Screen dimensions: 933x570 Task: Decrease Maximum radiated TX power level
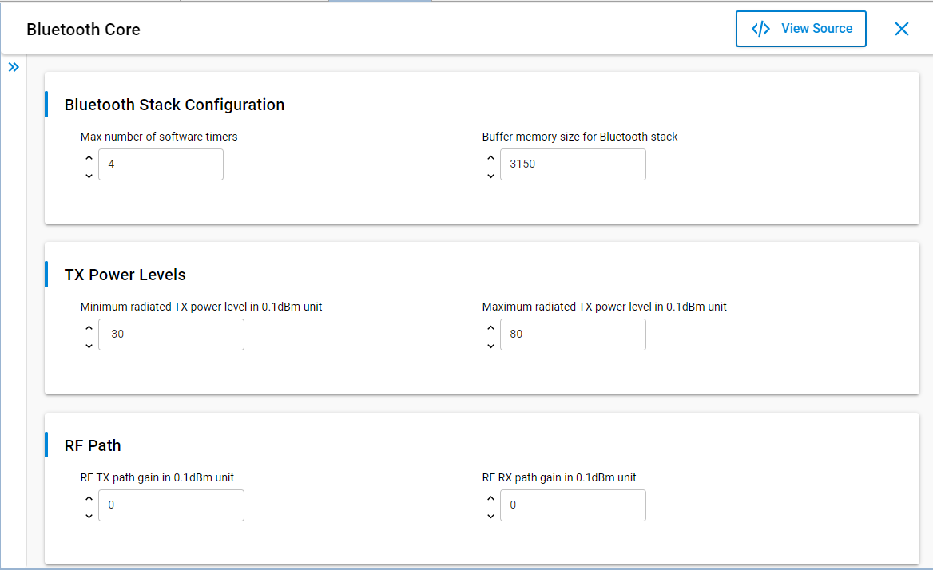[490, 345]
